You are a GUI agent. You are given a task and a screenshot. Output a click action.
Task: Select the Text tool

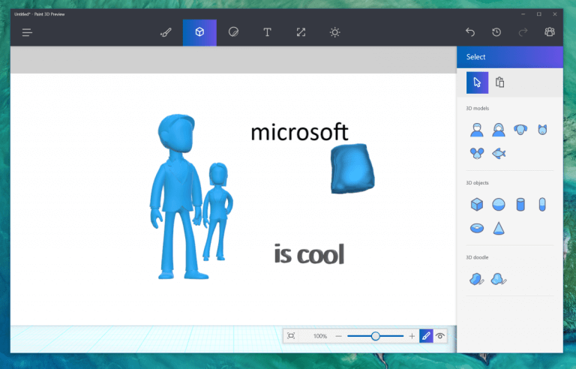coord(267,32)
